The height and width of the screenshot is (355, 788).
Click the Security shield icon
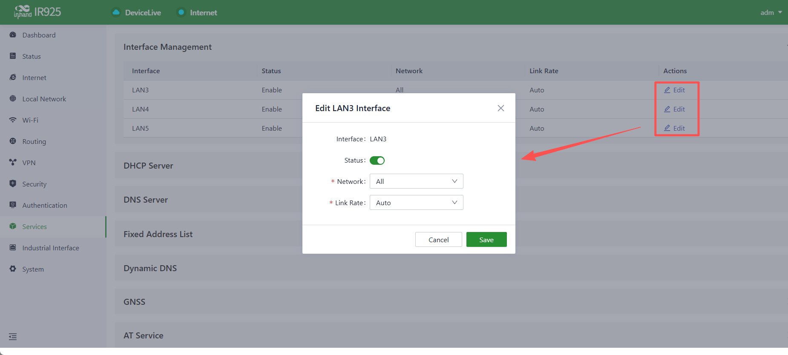pyautogui.click(x=13, y=184)
